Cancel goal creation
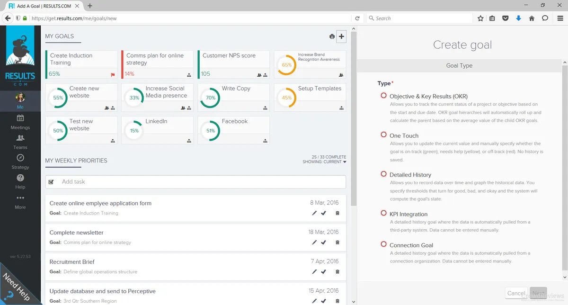This screenshot has width=568, height=305. click(x=516, y=293)
